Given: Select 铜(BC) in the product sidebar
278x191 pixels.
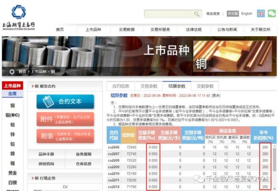Looking at the screenshot, I should (12, 115).
